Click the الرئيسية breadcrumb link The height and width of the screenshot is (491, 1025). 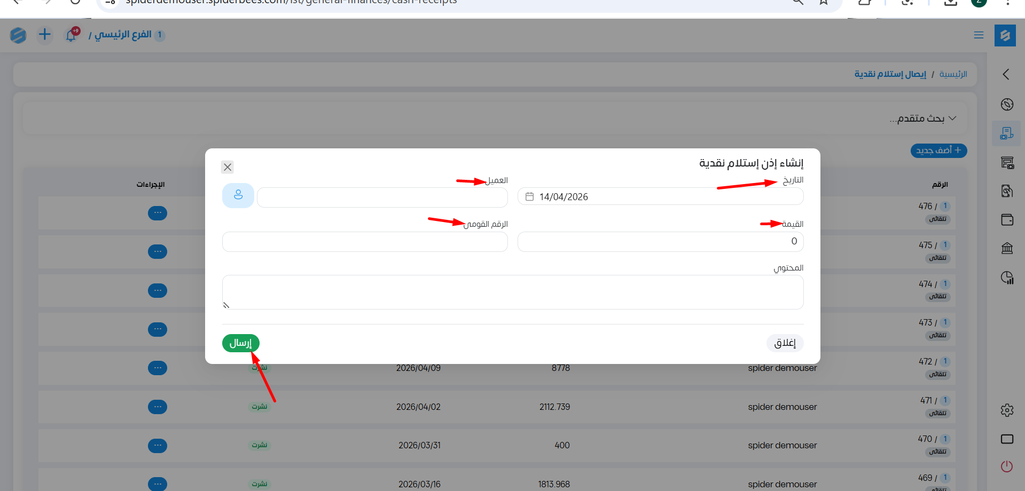click(953, 74)
